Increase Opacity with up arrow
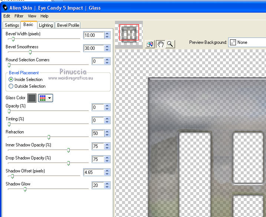This screenshot has width=266, height=217. point(107,106)
